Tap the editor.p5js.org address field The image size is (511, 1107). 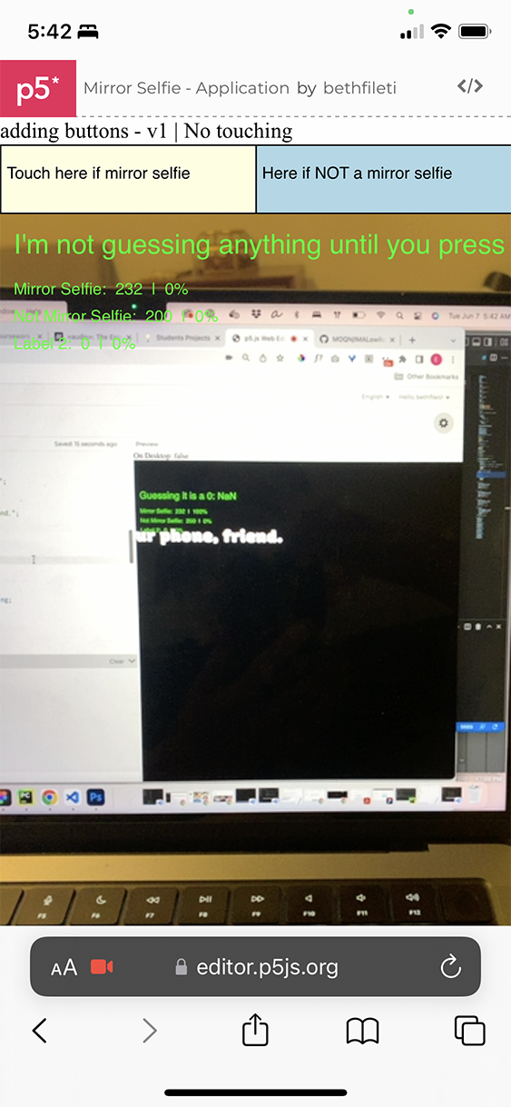(x=255, y=966)
